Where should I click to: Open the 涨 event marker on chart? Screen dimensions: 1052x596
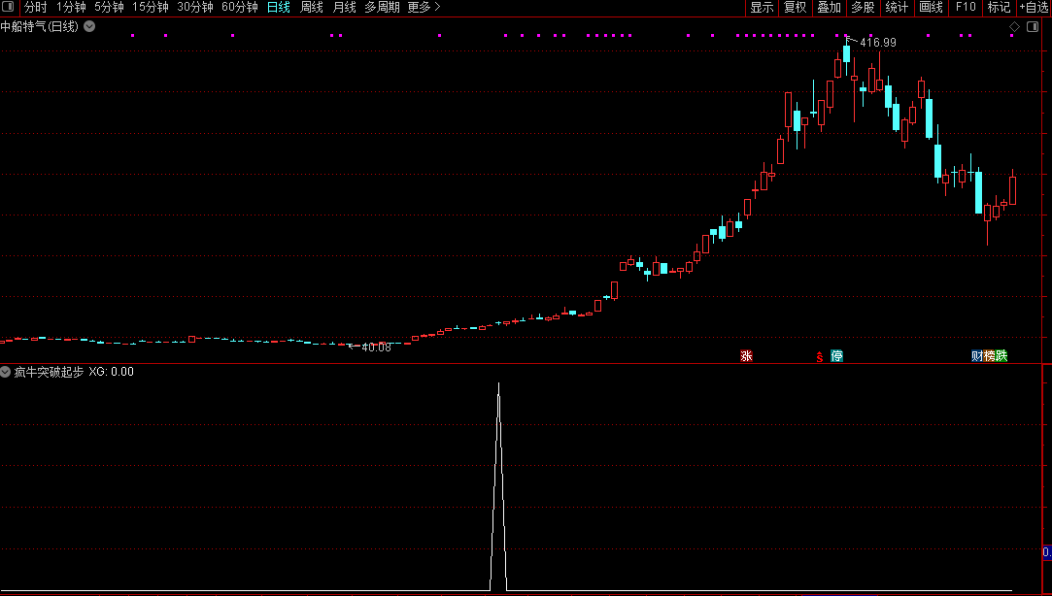click(746, 356)
